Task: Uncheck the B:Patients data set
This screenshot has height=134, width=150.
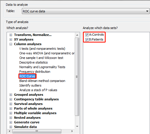Action: [87, 39]
